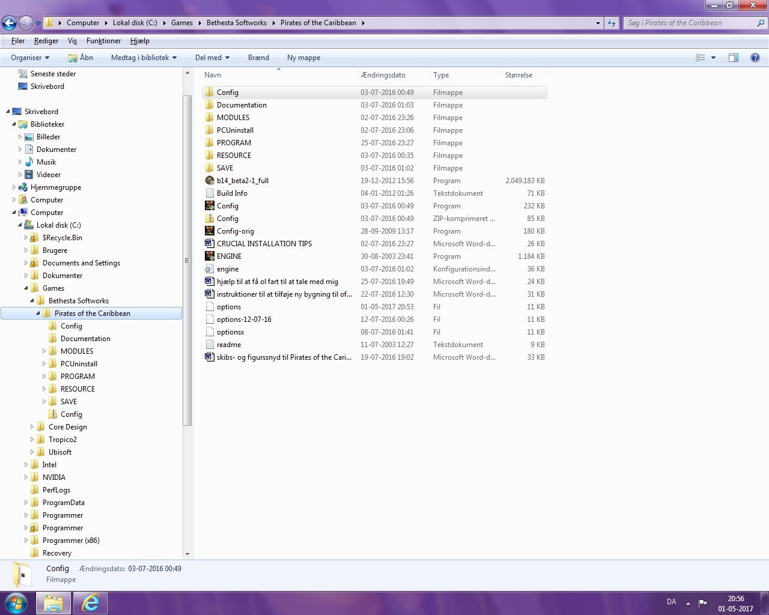Select the ENGINE program icon

click(x=210, y=256)
